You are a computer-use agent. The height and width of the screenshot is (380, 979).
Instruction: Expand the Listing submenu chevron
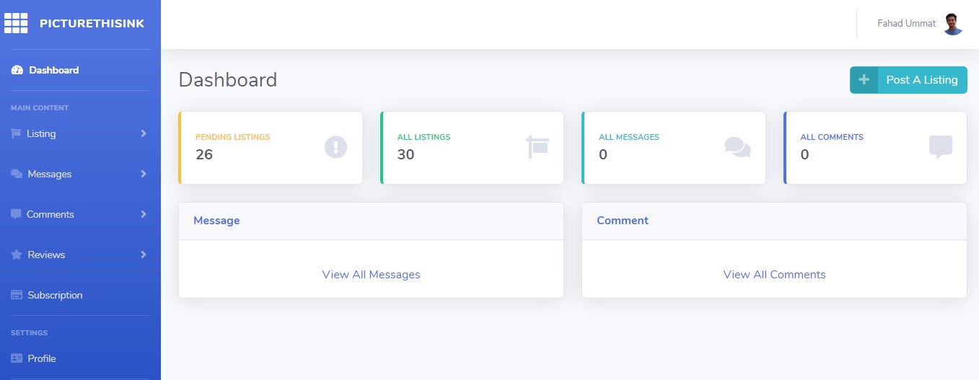[144, 133]
